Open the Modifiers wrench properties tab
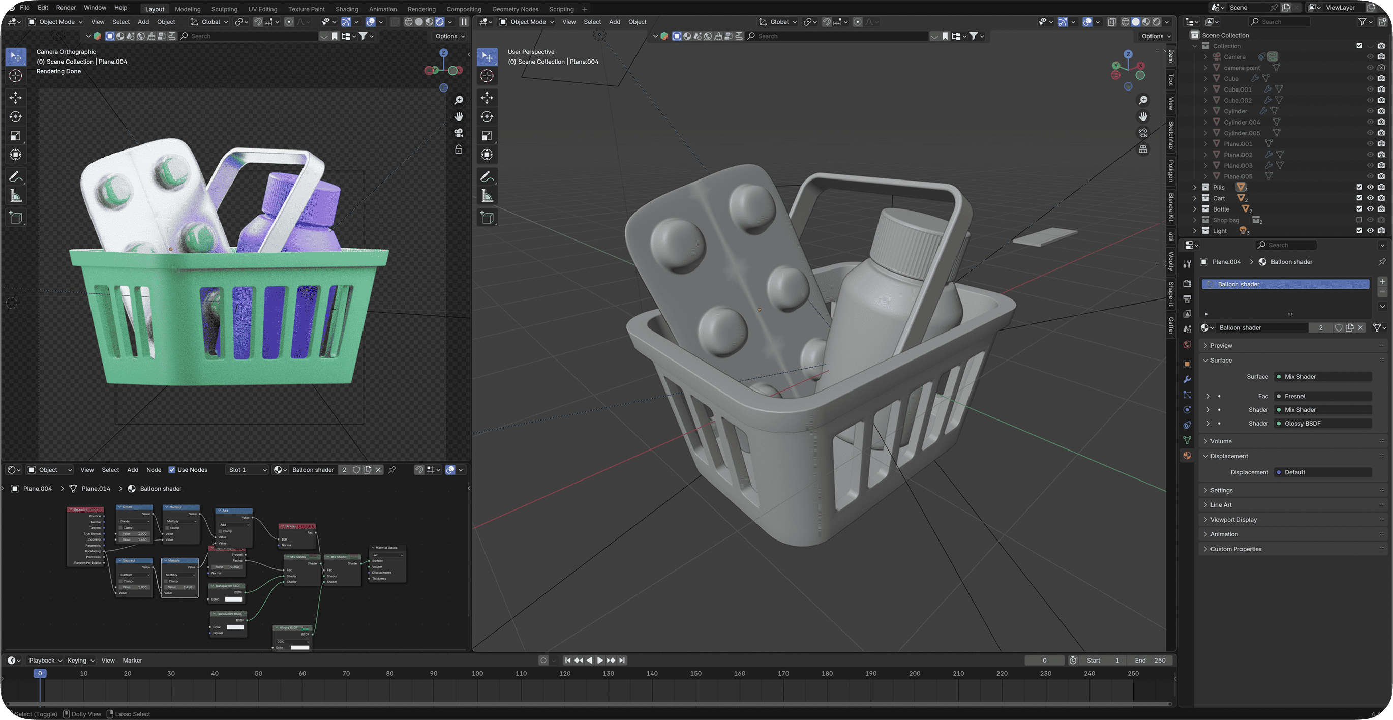Screen dimensions: 1393x720 click(1187, 379)
